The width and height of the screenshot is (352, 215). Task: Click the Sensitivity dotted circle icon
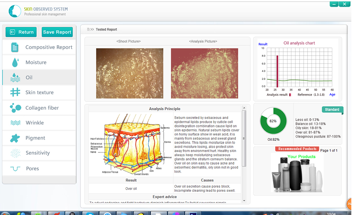click(15, 153)
